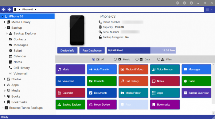The height and width of the screenshot is (119, 215).
Task: Select the Music filter radio button
Action: (x=115, y=60)
